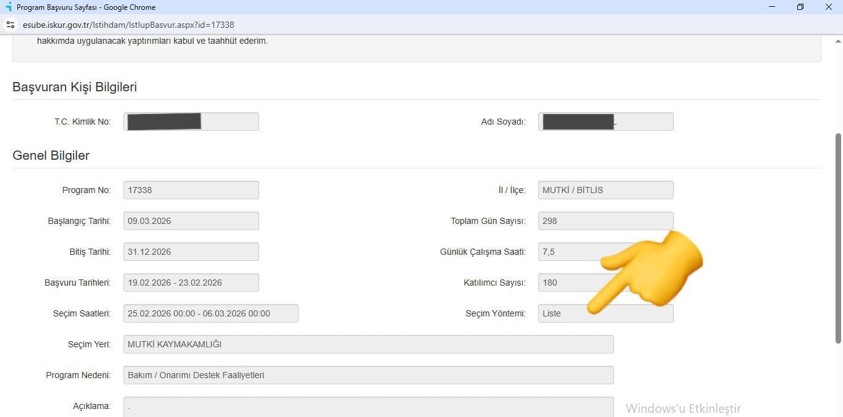
Task: Select the Program No field showing 17338
Action: [191, 190]
